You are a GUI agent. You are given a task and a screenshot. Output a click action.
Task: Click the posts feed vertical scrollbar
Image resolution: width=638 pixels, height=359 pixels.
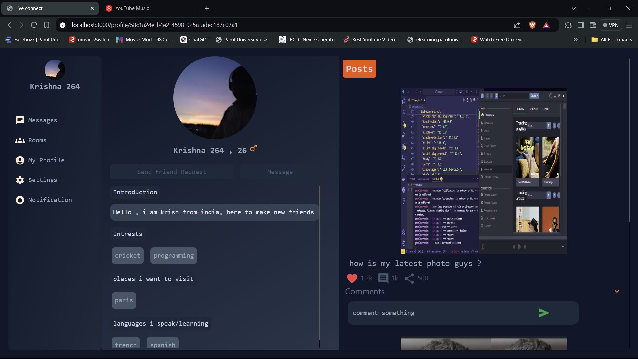pos(629,140)
